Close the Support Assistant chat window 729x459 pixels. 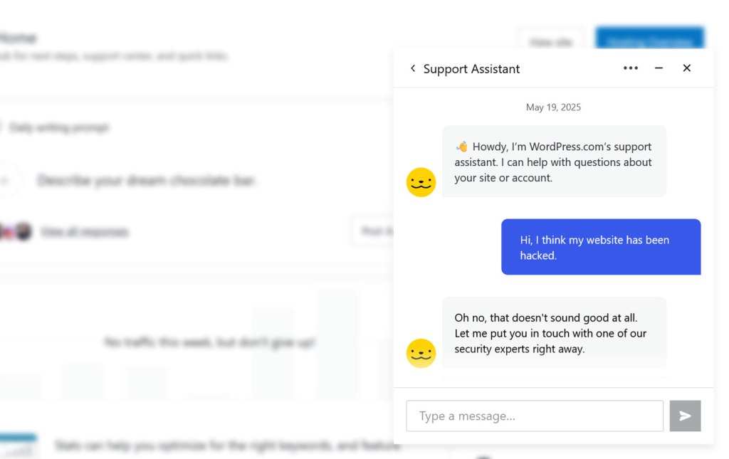click(x=687, y=68)
